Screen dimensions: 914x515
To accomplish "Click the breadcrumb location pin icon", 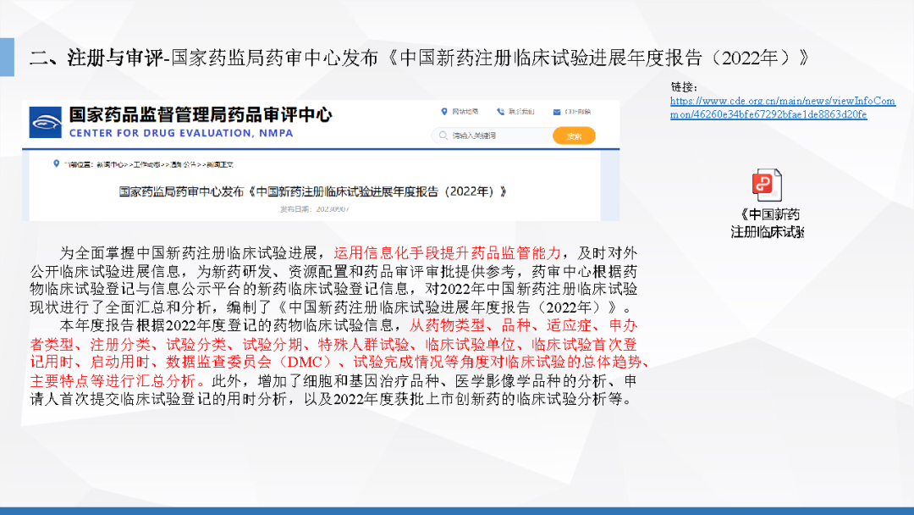I will 56,165.
